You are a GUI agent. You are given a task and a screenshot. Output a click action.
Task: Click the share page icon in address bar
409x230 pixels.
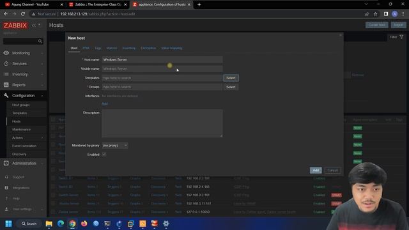click(366, 14)
